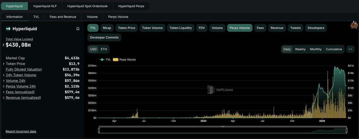Image resolution: width=359 pixels, height=139 pixels.
Task: Toggle the FDV chart metric
Action: click(x=202, y=28)
